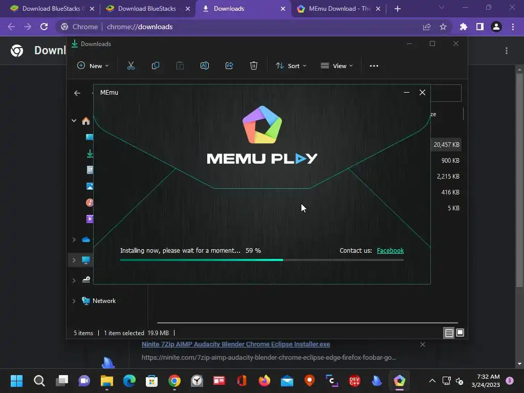This screenshot has width=524, height=393.
Task: Expand the OneDrive cloud tree node
Action: tap(74, 239)
